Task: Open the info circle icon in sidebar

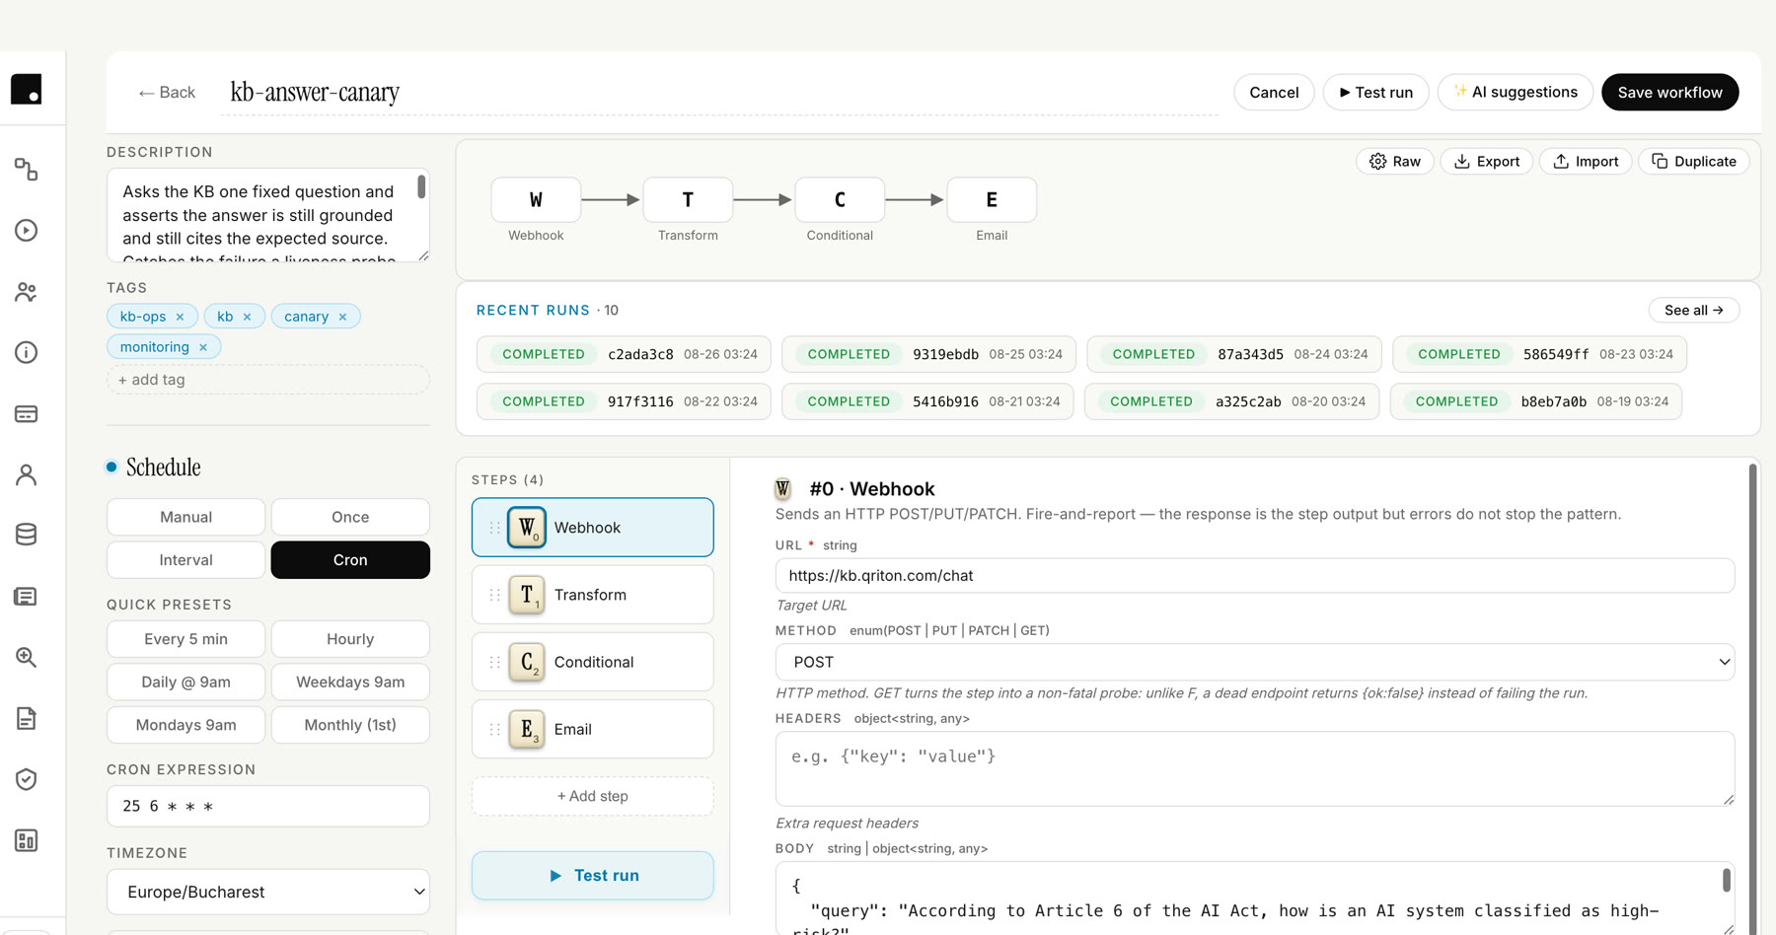Action: click(x=27, y=352)
